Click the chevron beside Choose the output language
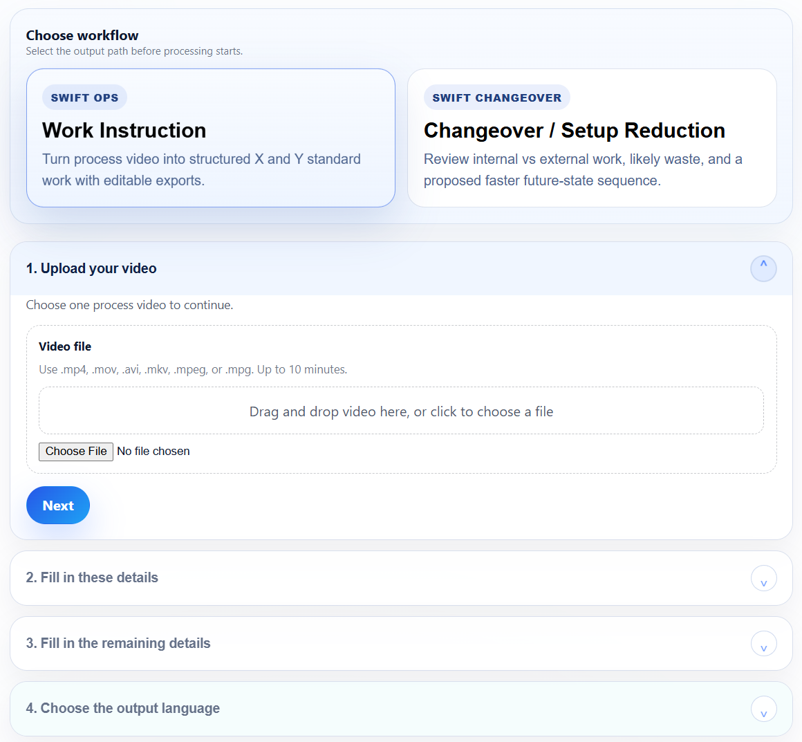The width and height of the screenshot is (802, 742). [763, 708]
